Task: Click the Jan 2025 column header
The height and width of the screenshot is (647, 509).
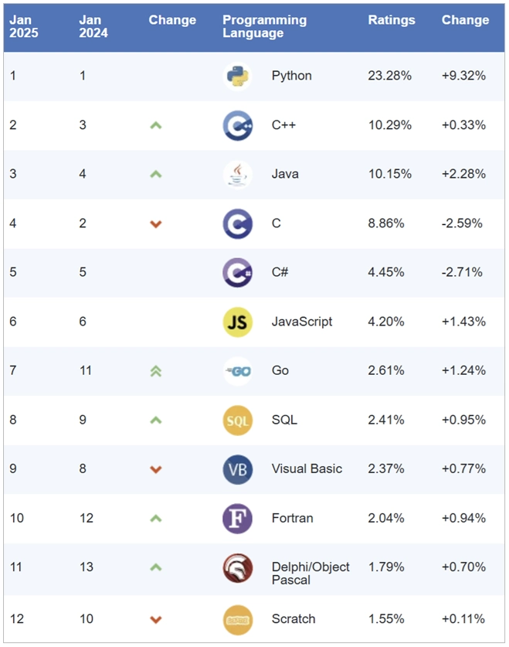Action: click(23, 26)
